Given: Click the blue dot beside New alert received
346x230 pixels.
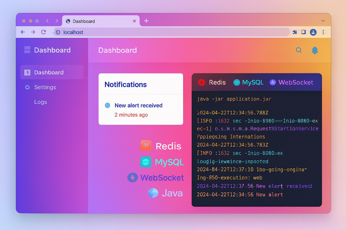Looking at the screenshot, I should pyautogui.click(x=107, y=105).
